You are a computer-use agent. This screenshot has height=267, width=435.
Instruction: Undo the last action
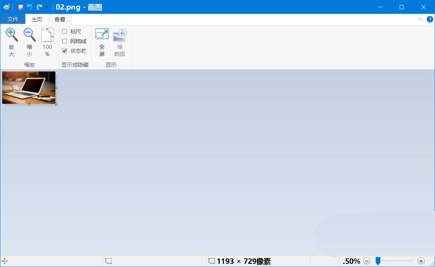[30, 7]
